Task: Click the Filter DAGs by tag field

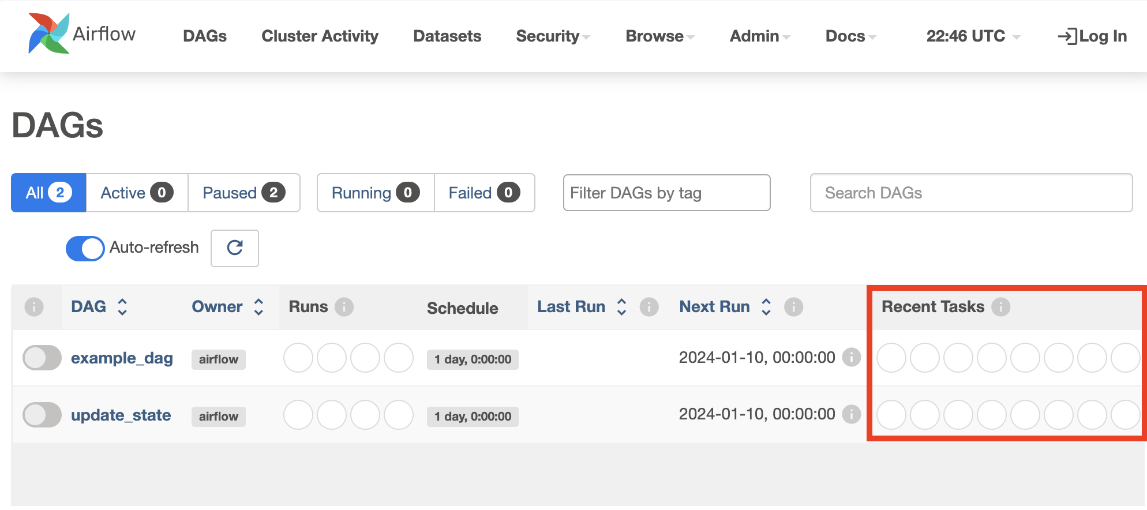Action: click(667, 193)
